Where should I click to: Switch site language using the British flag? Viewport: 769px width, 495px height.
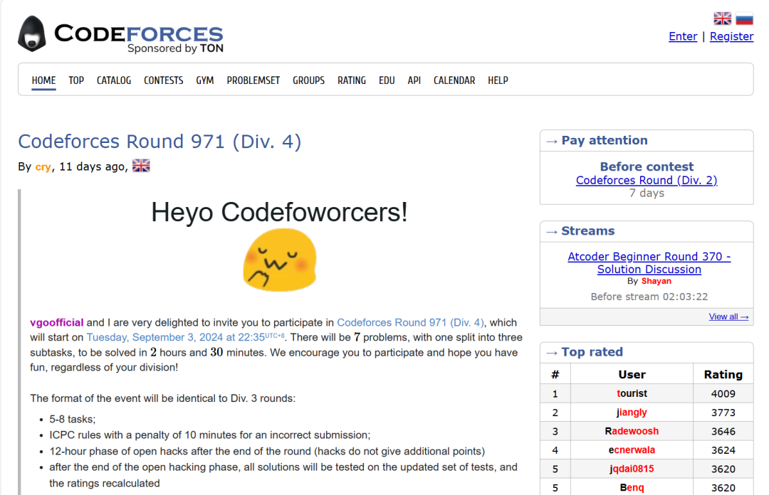pos(722,18)
